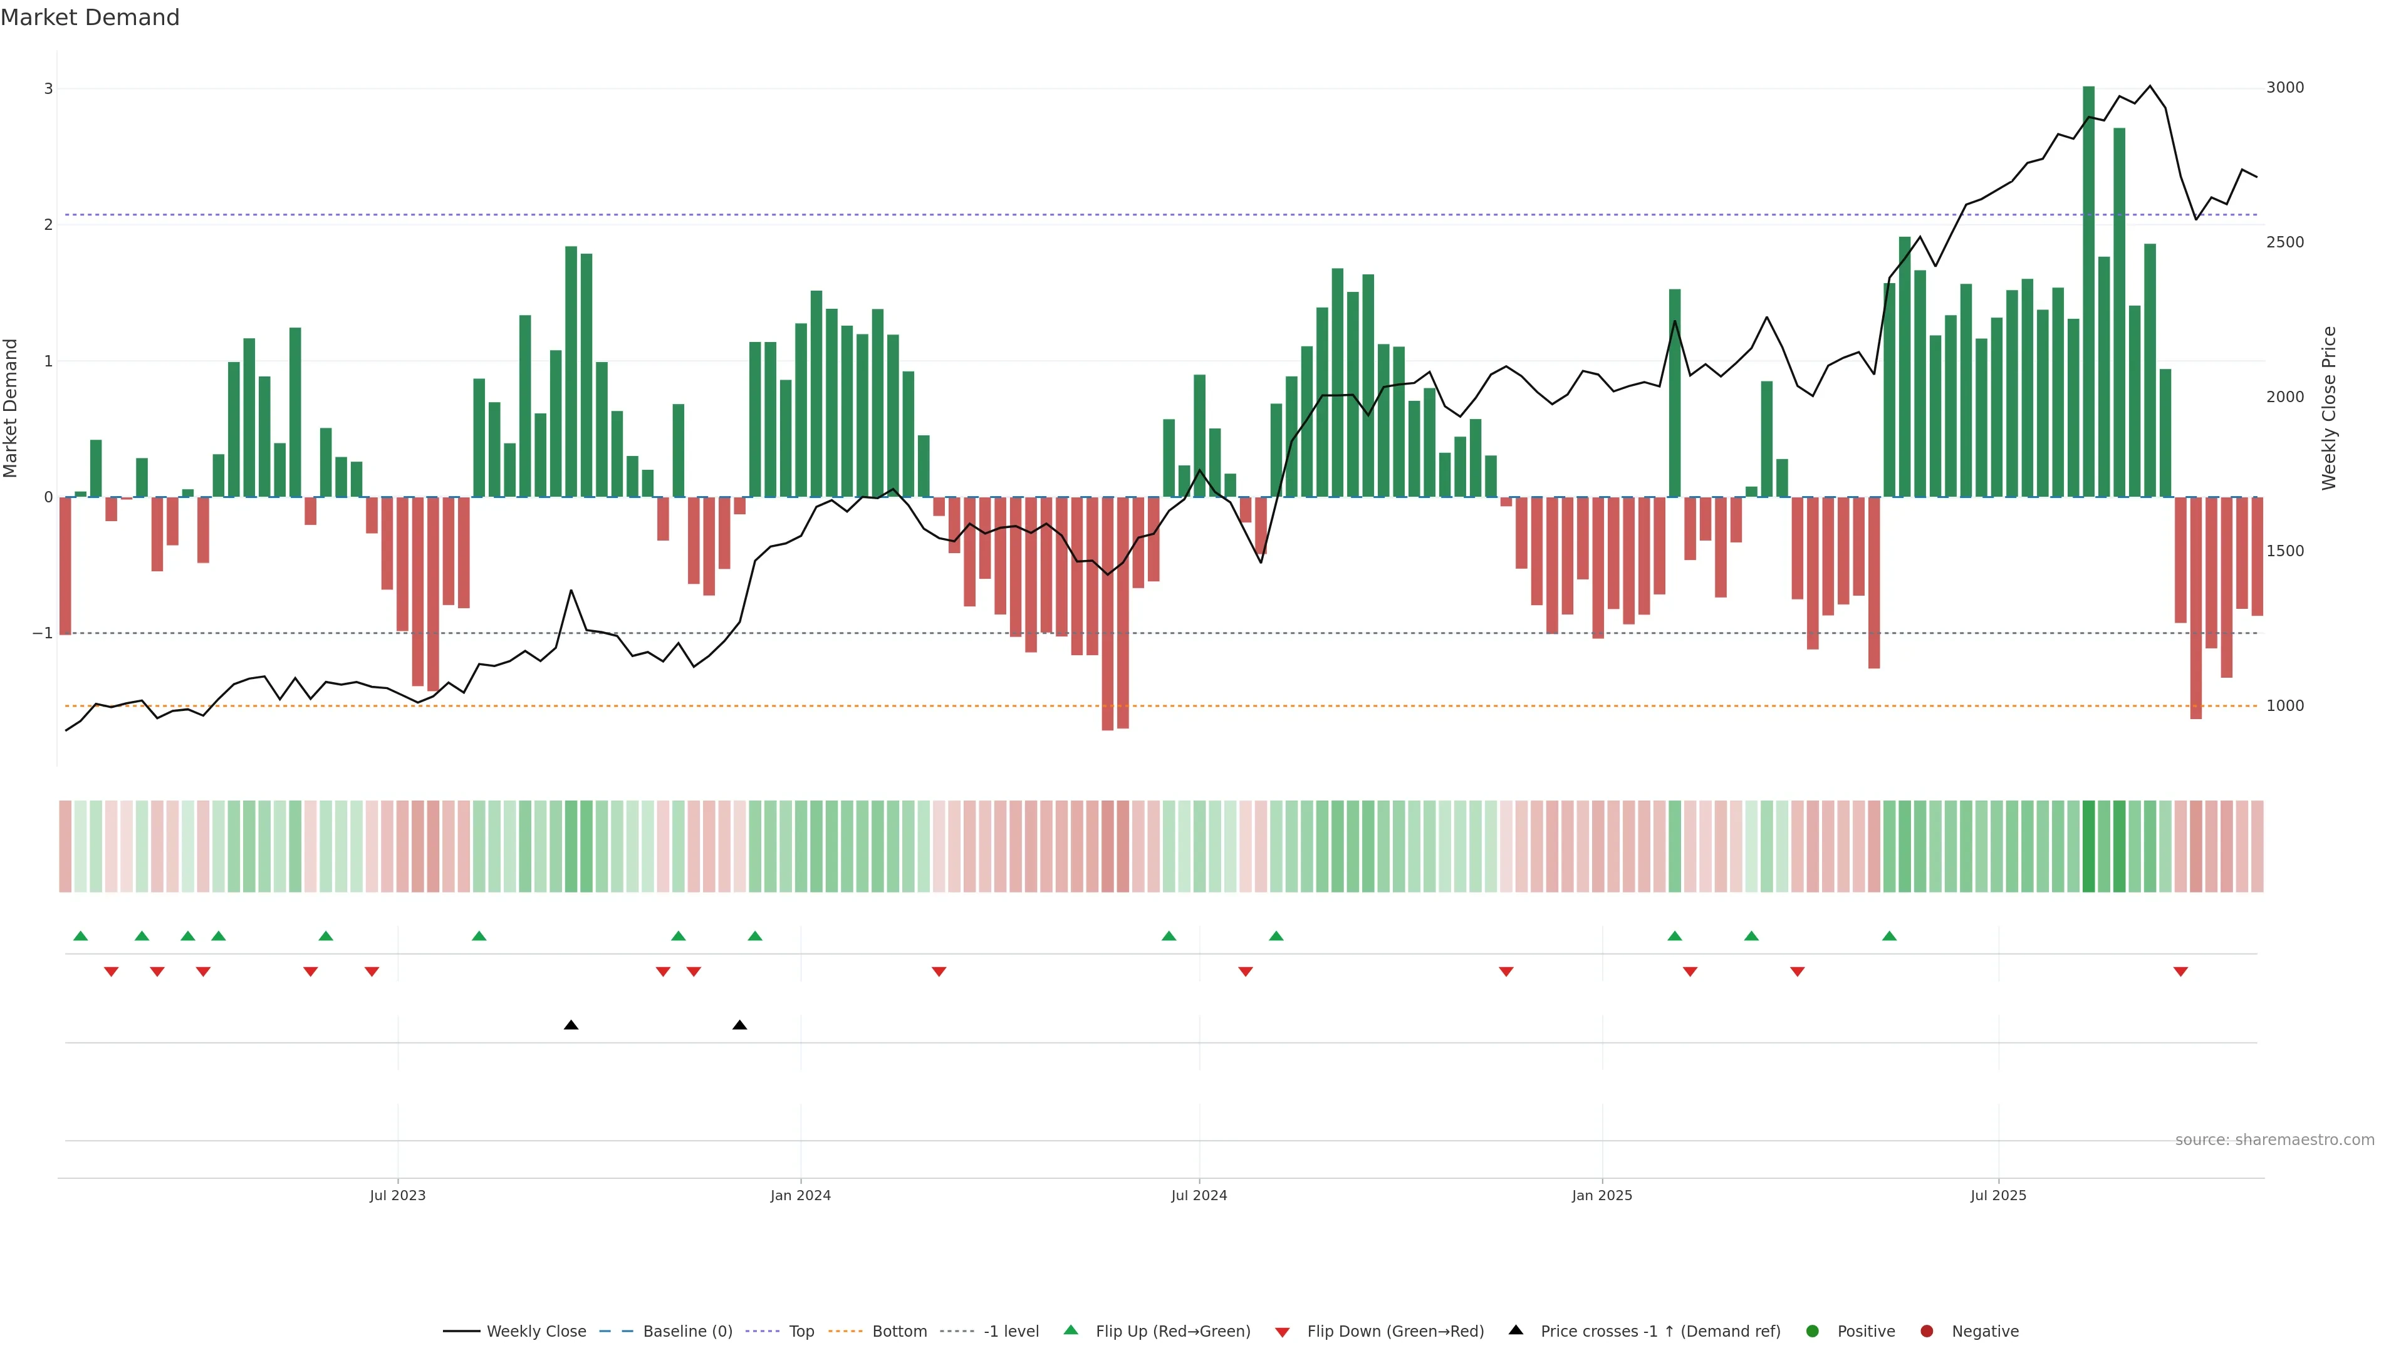2406x1353 pixels.
Task: Click the tallest green demand bar
Action: click(2088, 291)
